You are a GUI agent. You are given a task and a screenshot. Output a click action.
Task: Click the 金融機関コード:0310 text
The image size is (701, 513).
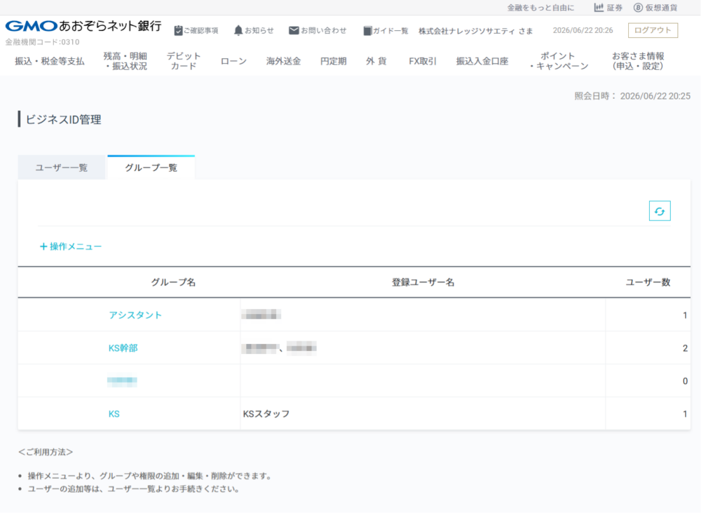click(43, 42)
